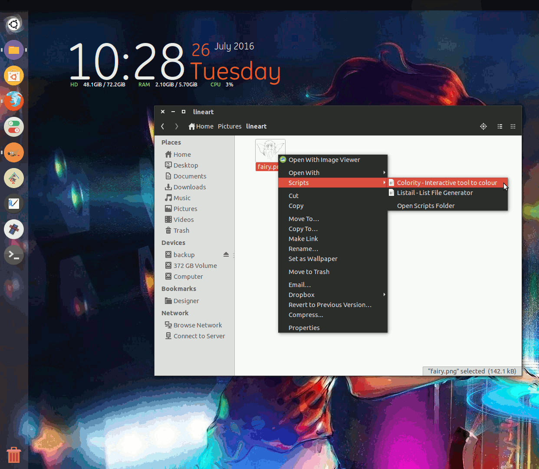Choose Compress… option
This screenshot has width=539, height=469.
(x=333, y=315)
